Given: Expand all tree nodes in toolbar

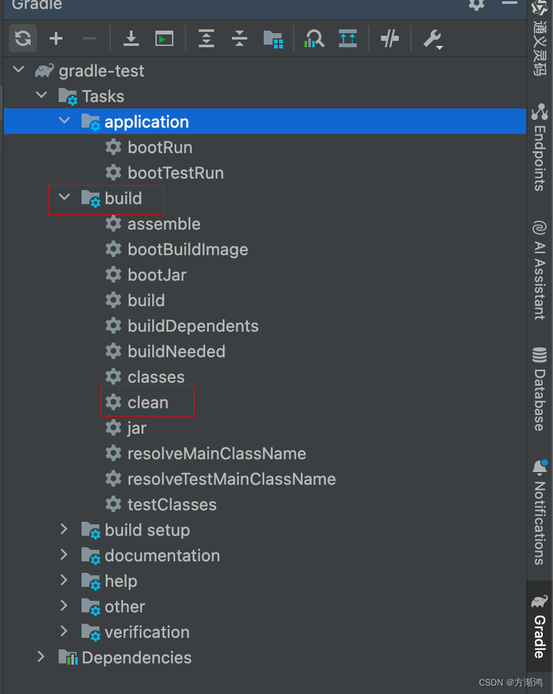Looking at the screenshot, I should click(x=206, y=38).
